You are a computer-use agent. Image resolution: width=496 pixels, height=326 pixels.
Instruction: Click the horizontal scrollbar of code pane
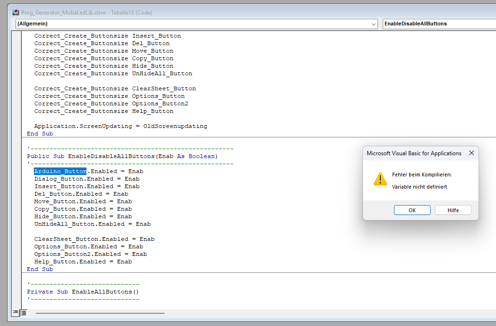pos(100,312)
